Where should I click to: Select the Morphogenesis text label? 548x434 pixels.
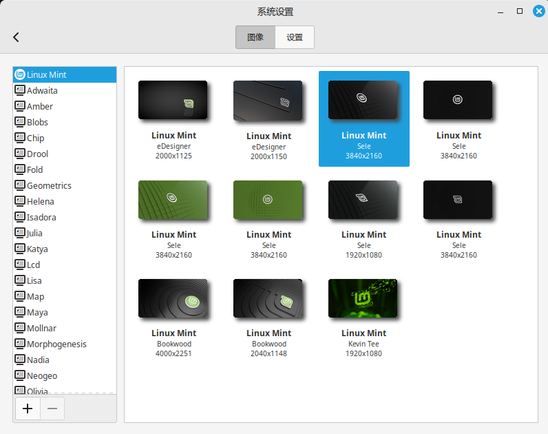tap(56, 344)
